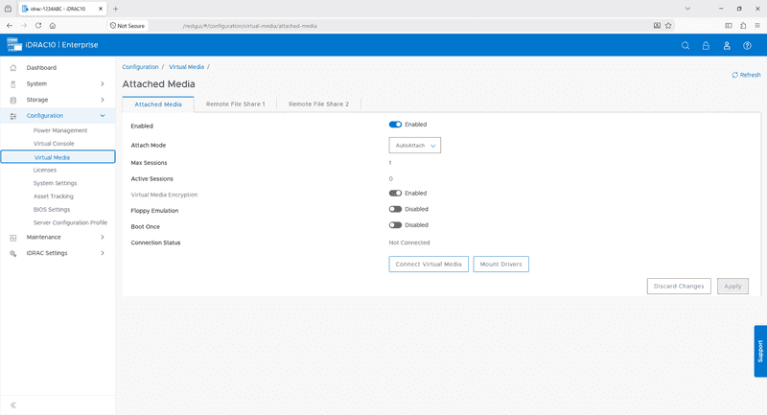Click the Not Secure site indicator
The image size is (767, 415).
(128, 26)
